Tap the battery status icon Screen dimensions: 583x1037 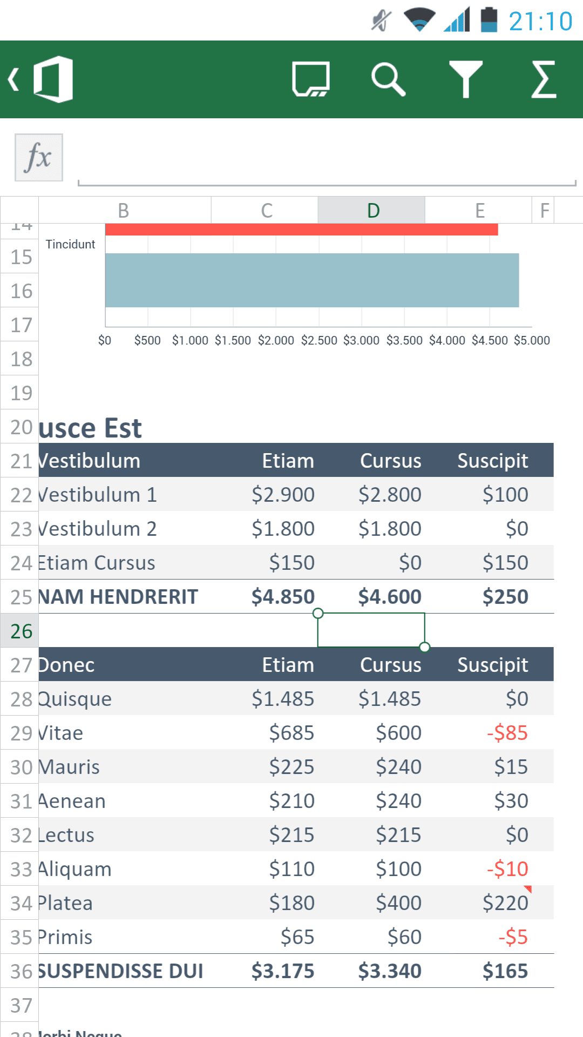point(489,20)
